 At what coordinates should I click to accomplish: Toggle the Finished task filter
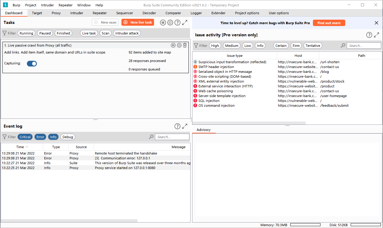[63, 33]
